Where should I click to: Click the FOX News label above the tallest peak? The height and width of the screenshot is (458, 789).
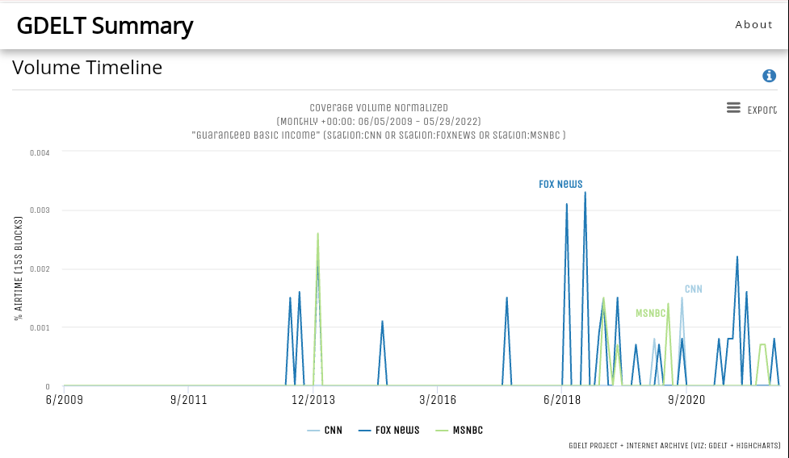(x=560, y=185)
